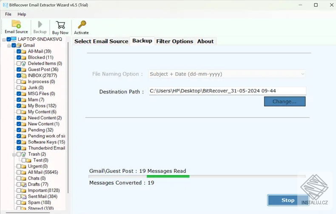Click the Gmail folder icon

point(19,45)
